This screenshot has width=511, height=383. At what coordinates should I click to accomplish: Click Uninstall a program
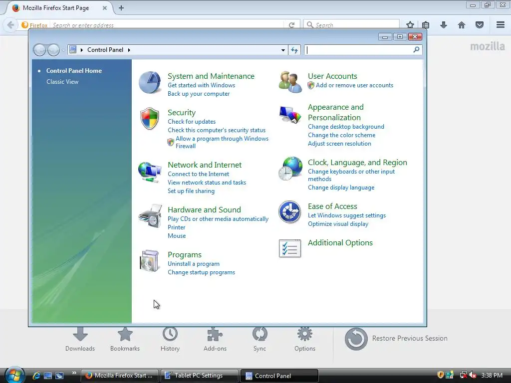[x=194, y=264]
